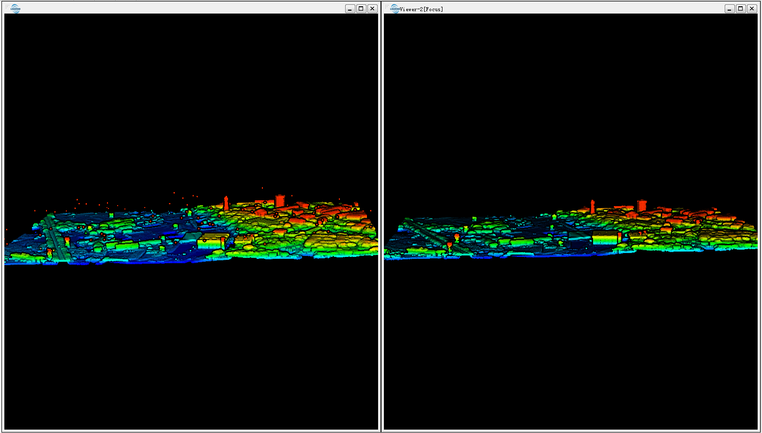
Task: Click the dotted grip handle in the Viewer-2 title bar
Action: coord(387,6)
